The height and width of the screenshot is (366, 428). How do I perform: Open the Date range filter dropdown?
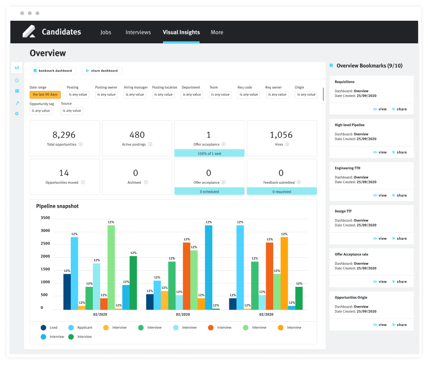pyautogui.click(x=45, y=95)
